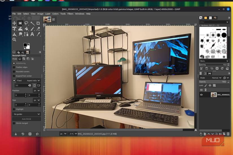Open the Size units px dropdown

tap(37, 100)
